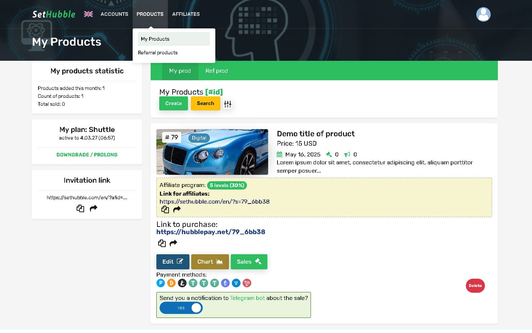Select the Ethereum payment method icon
This screenshot has height=333, width=532.
(225, 283)
